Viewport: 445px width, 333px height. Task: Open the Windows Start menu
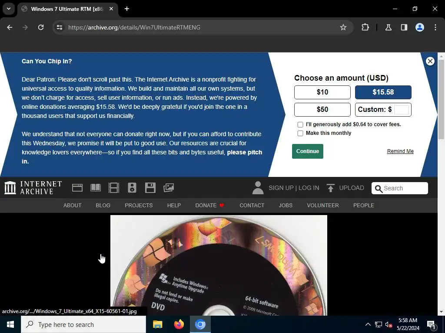click(x=10, y=324)
